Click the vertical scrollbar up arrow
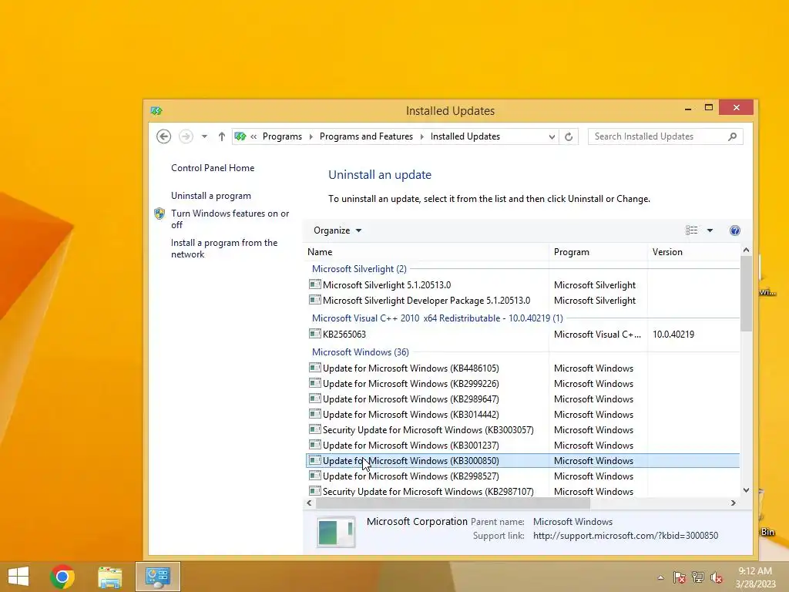The image size is (789, 592). (x=746, y=251)
